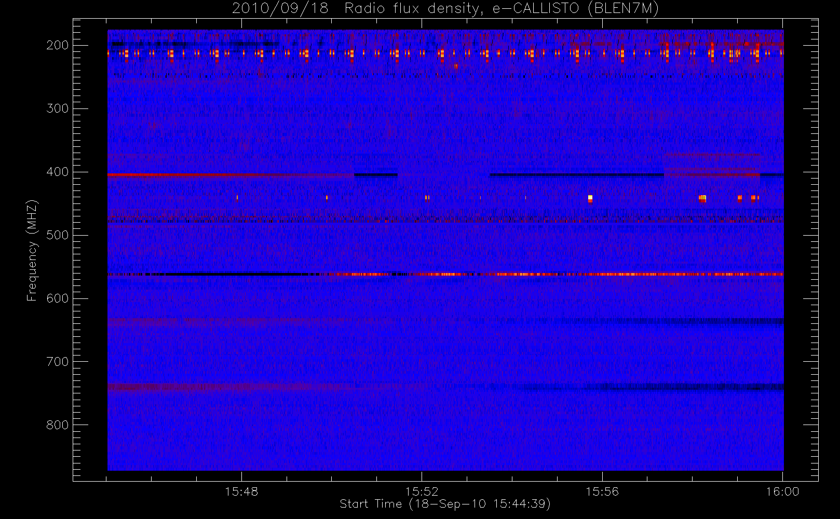Select the 15:52 time axis label
This screenshot has height=519, width=840.
[x=422, y=491]
